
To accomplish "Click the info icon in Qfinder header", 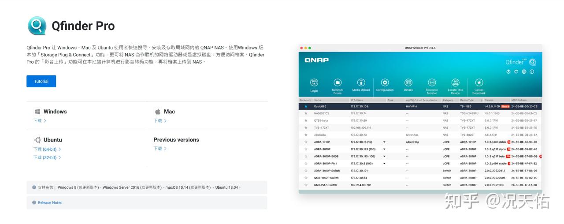I will point(532,71).
